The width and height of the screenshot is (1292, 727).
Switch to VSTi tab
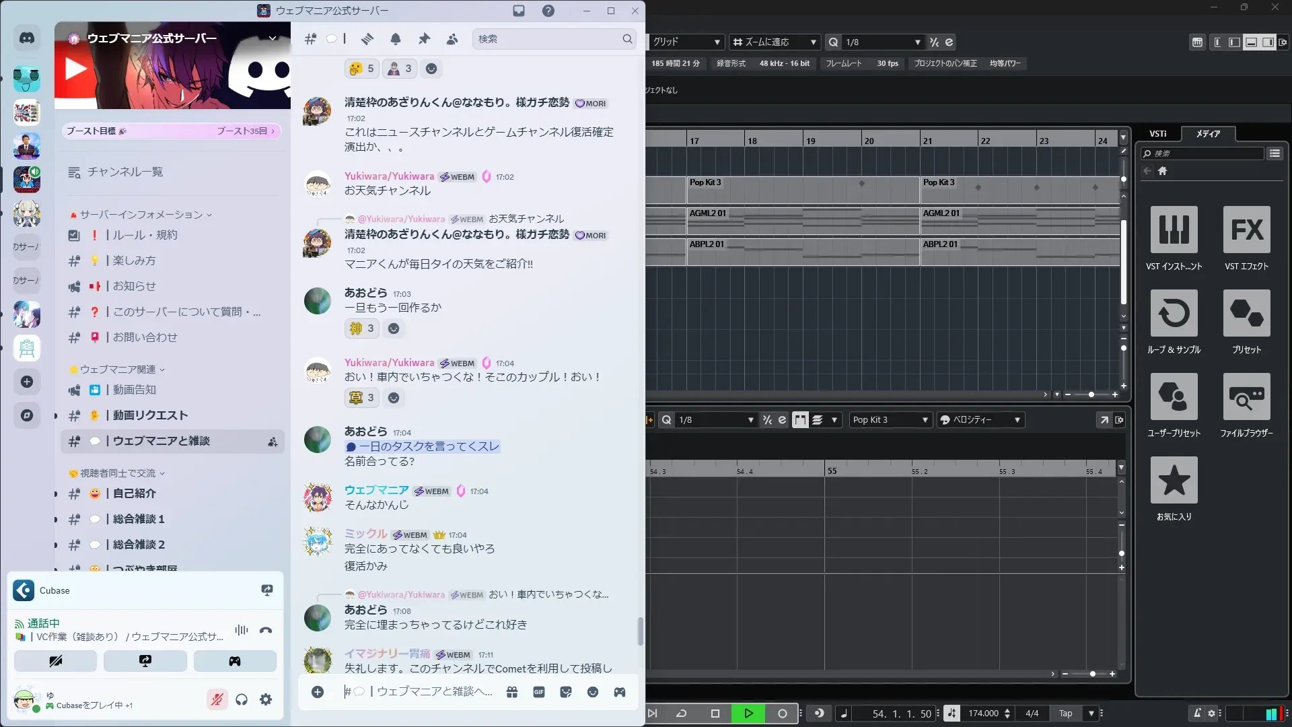(1157, 134)
